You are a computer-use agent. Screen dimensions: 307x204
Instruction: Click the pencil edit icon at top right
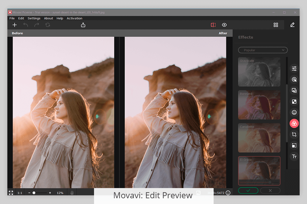coord(292,25)
